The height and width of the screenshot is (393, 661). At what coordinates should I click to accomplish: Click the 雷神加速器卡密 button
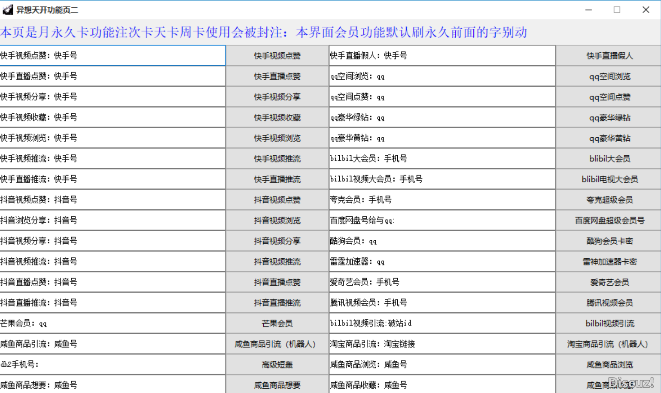click(x=609, y=262)
